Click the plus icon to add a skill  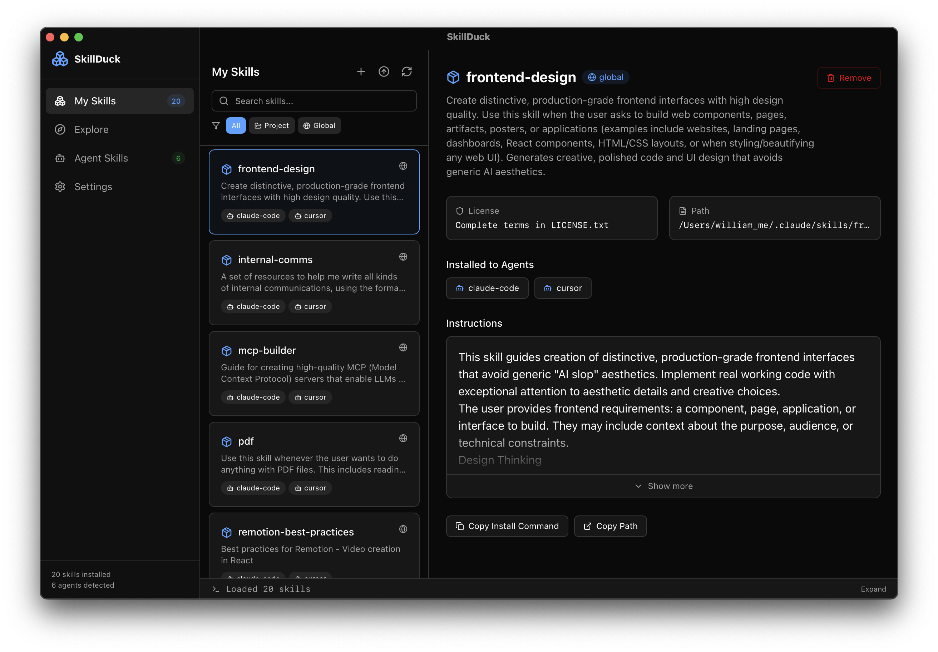coord(361,71)
